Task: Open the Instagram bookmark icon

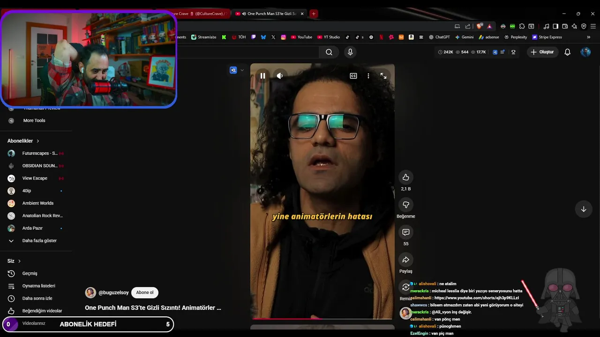Action: pos(284,37)
